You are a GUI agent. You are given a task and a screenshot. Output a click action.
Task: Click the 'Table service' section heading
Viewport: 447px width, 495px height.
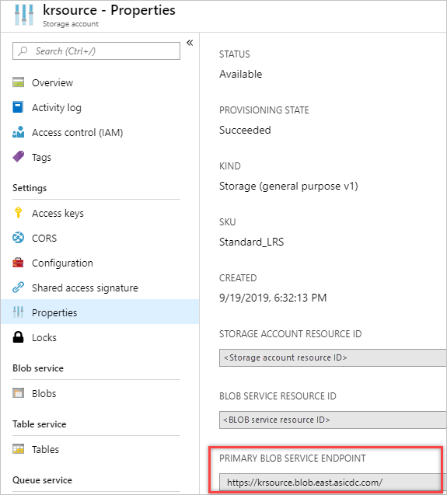[x=40, y=424]
